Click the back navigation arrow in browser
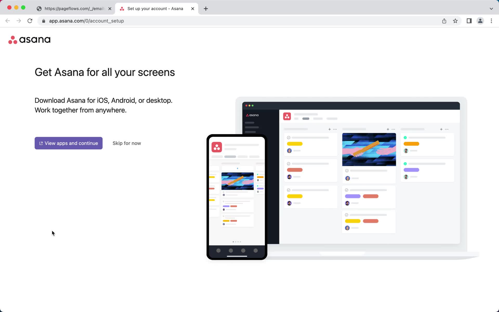 [8, 21]
